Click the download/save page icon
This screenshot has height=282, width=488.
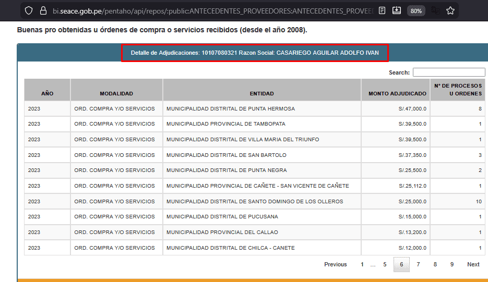pos(397,11)
